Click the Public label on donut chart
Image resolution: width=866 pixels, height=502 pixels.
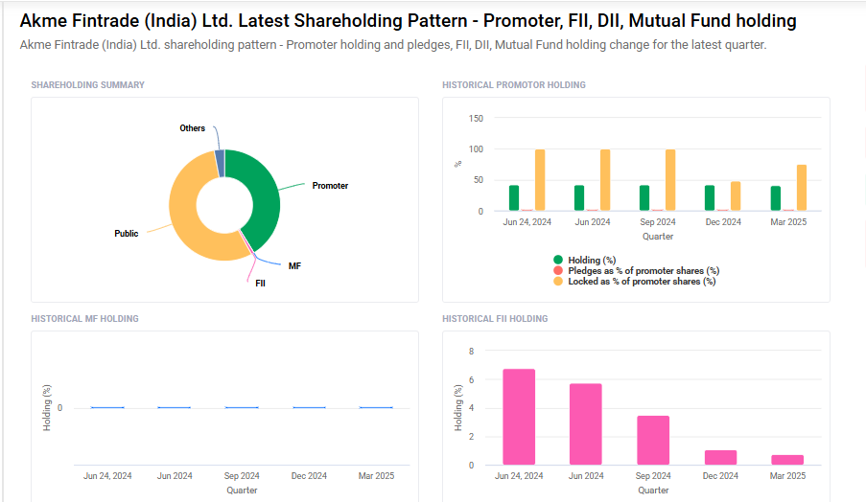click(x=126, y=234)
